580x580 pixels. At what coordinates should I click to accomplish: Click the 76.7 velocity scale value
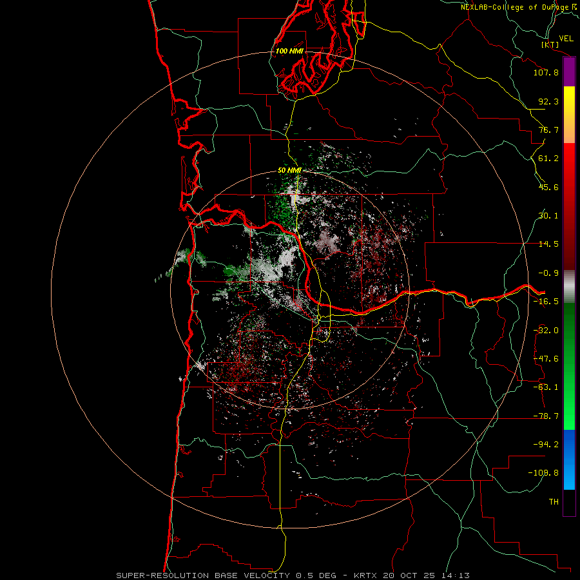click(548, 130)
